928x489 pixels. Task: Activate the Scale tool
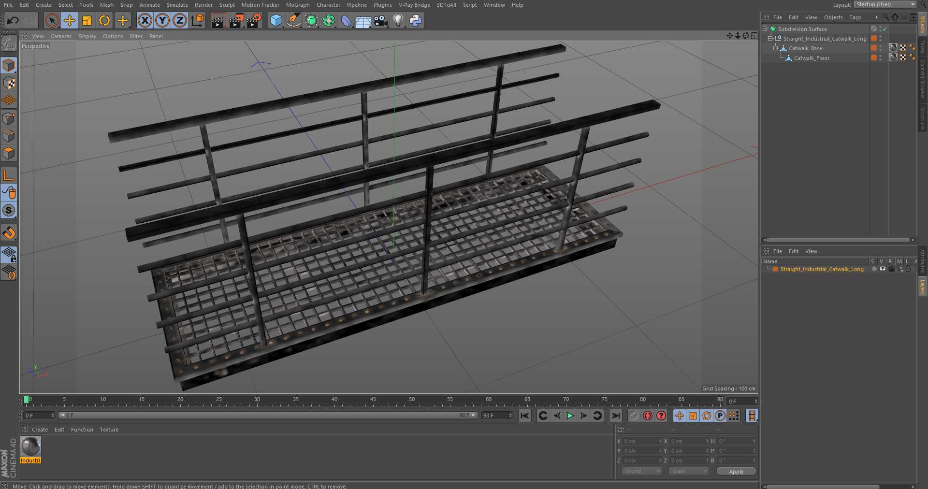pos(87,20)
